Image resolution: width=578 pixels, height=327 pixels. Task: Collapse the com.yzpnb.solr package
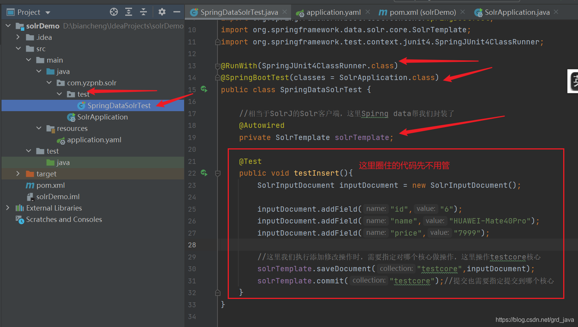49,83
